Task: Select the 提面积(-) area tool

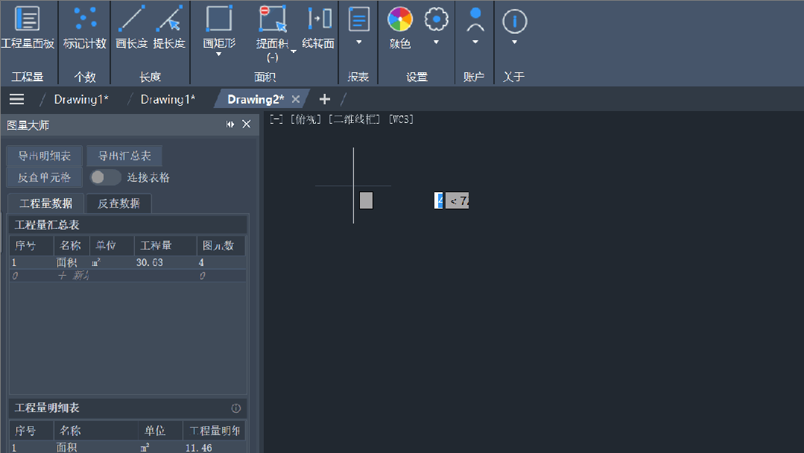Action: pos(272,34)
